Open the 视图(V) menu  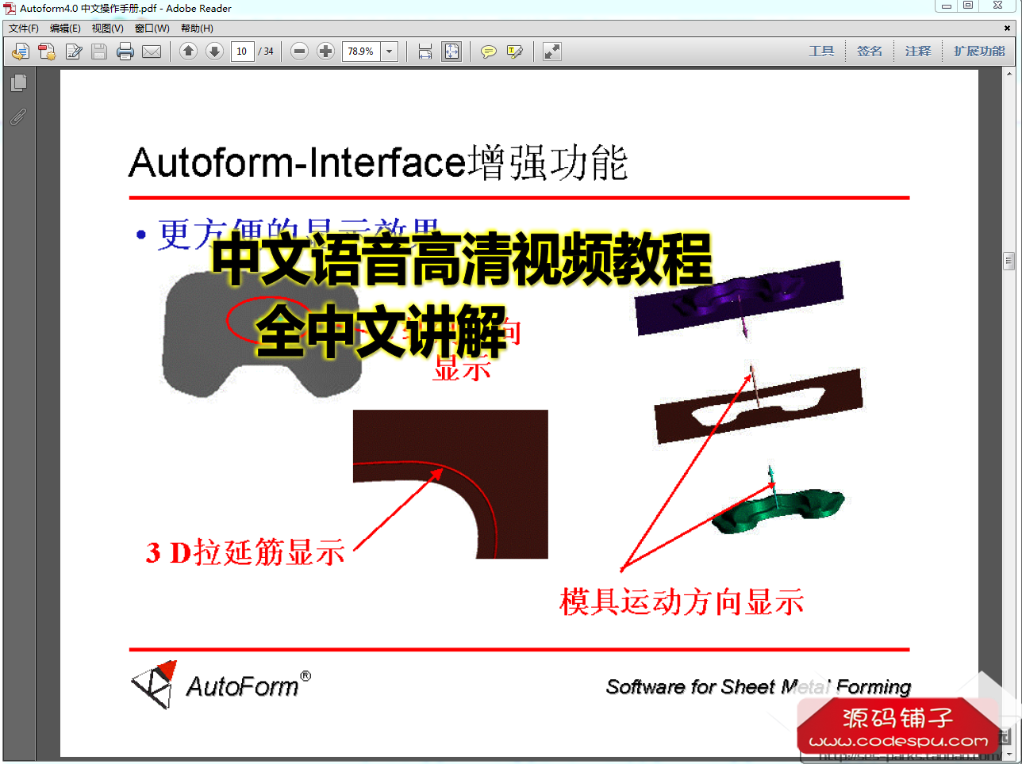107,29
